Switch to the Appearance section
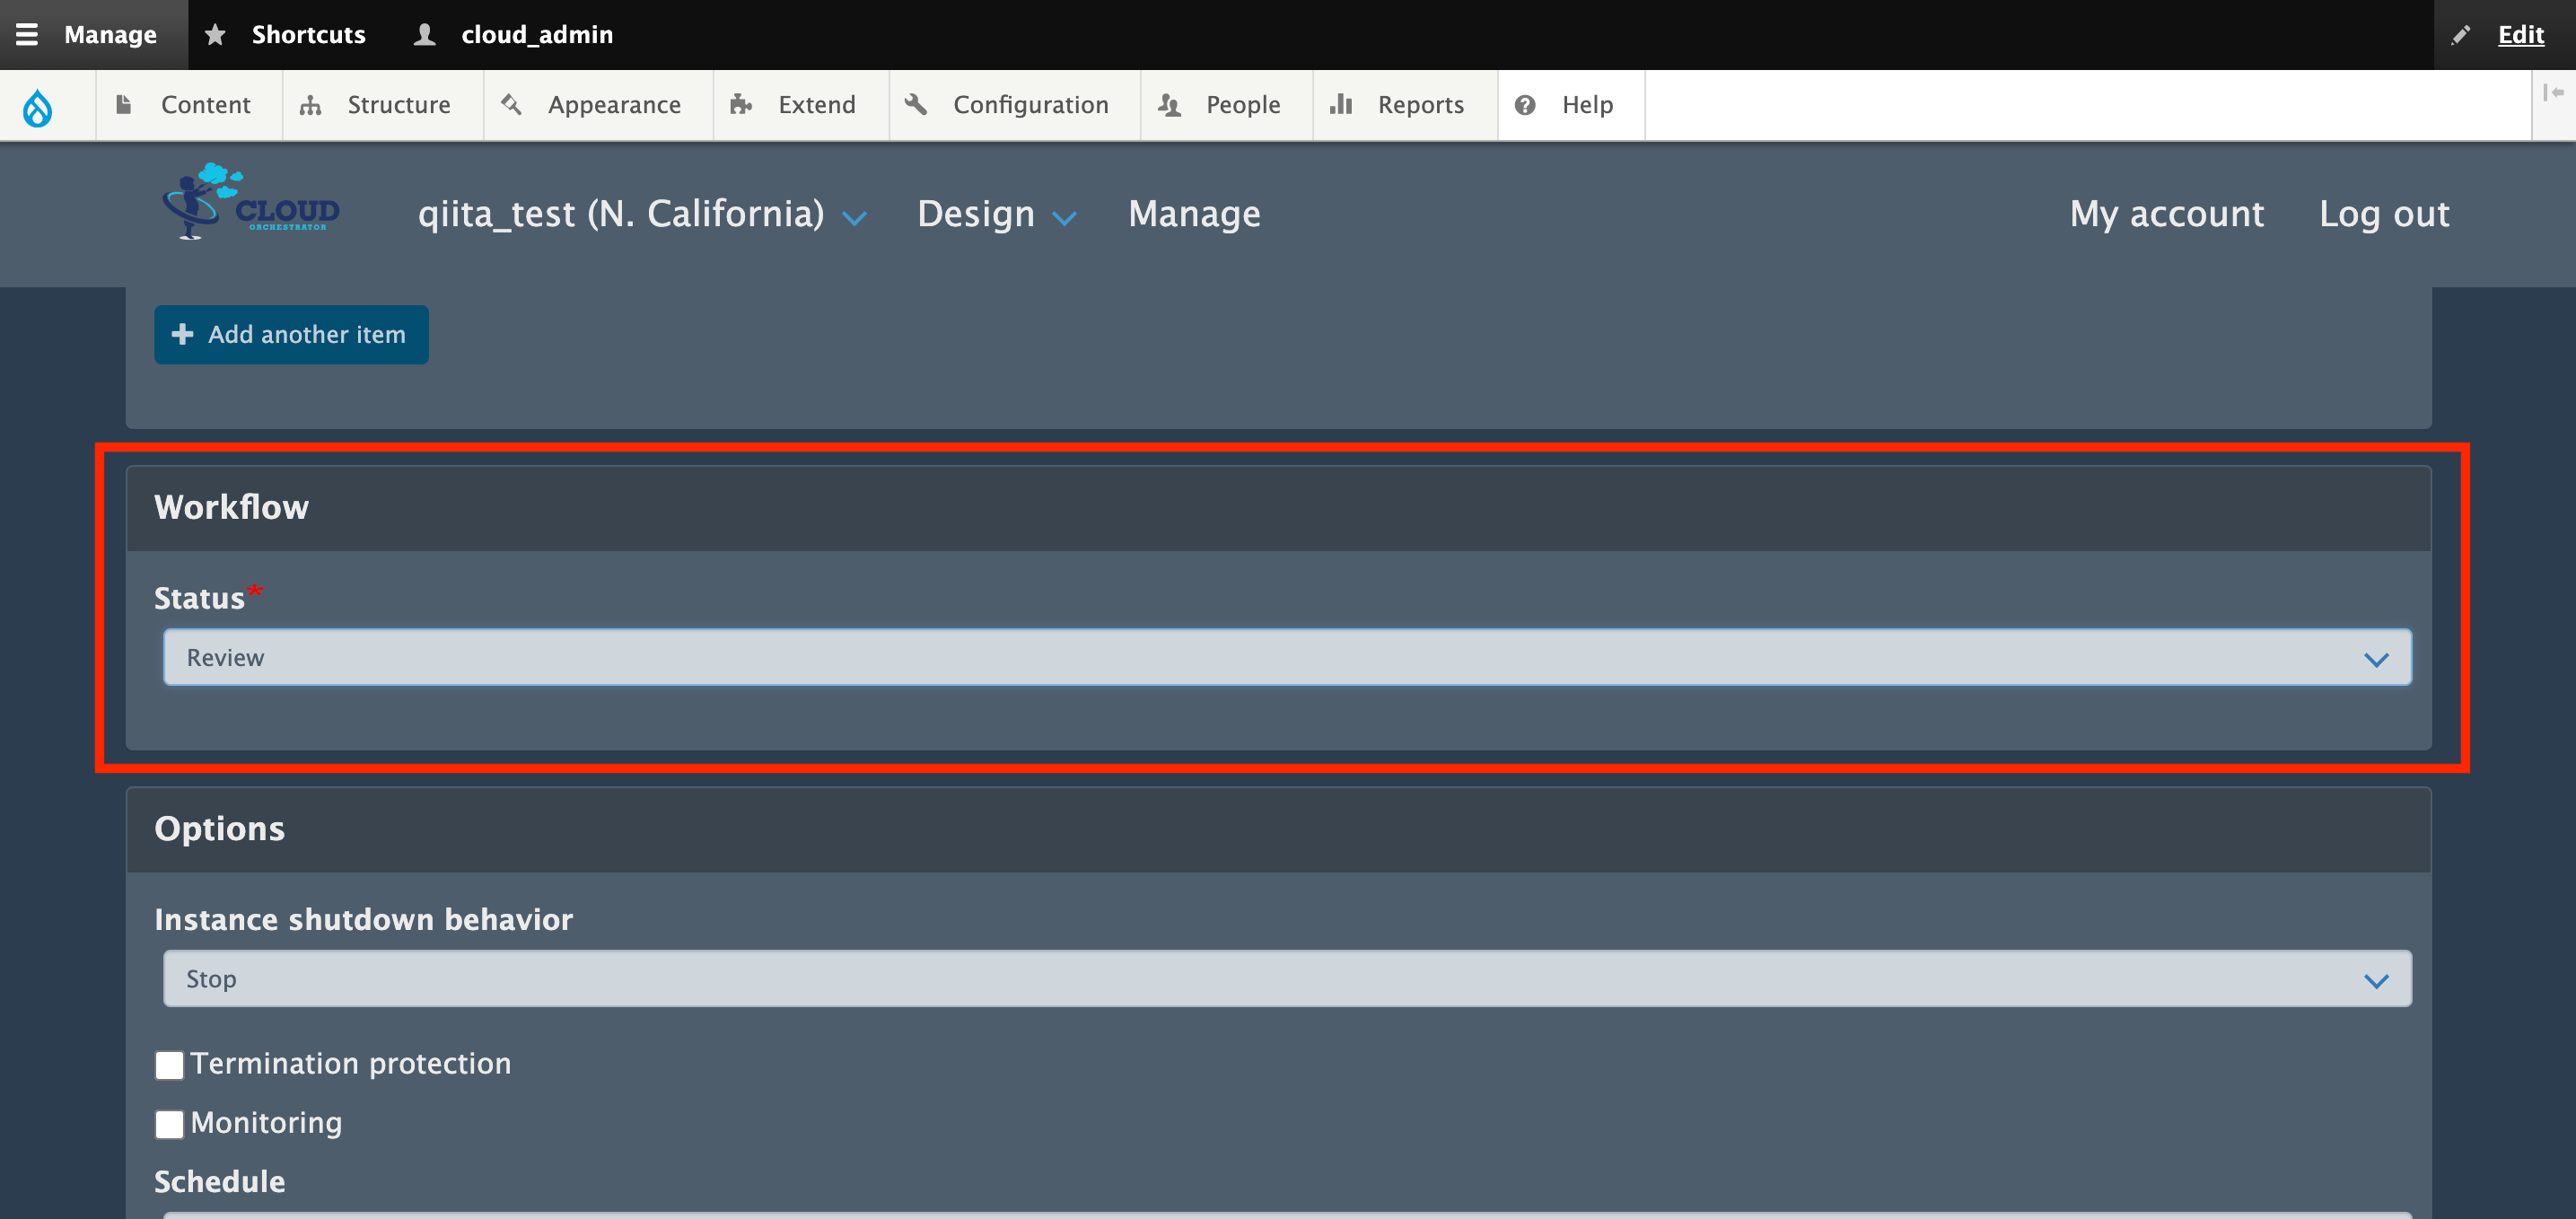Viewport: 2576px width, 1219px height. (597, 104)
